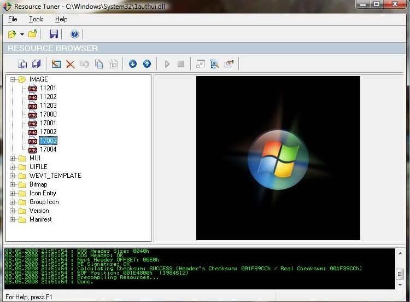410x302 pixels.
Task: Open the File menu
Action: pyautogui.click(x=13, y=19)
